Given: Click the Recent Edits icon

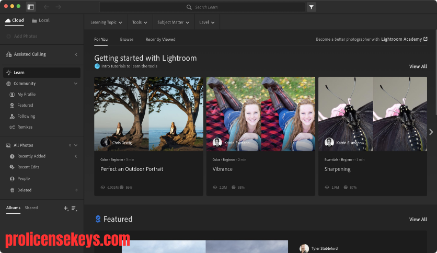Looking at the screenshot, I should coord(12,167).
